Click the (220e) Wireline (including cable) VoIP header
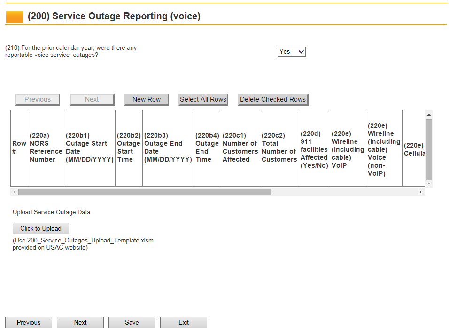This screenshot has height=328, width=449. click(x=348, y=149)
